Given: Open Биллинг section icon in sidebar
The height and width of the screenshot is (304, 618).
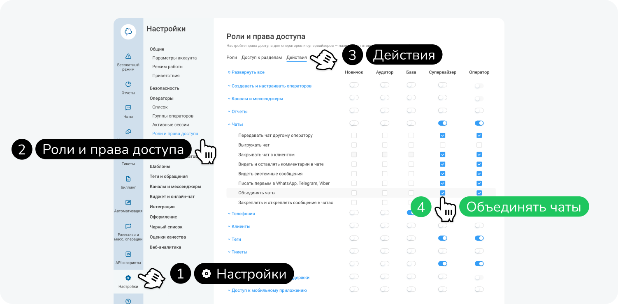Looking at the screenshot, I should click(128, 179).
